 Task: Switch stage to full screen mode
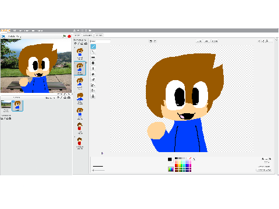coord(3,36)
